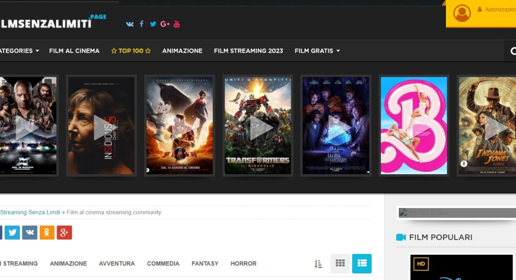
Task: Select the STREAMING genre tab
Action: pyautogui.click(x=19, y=264)
